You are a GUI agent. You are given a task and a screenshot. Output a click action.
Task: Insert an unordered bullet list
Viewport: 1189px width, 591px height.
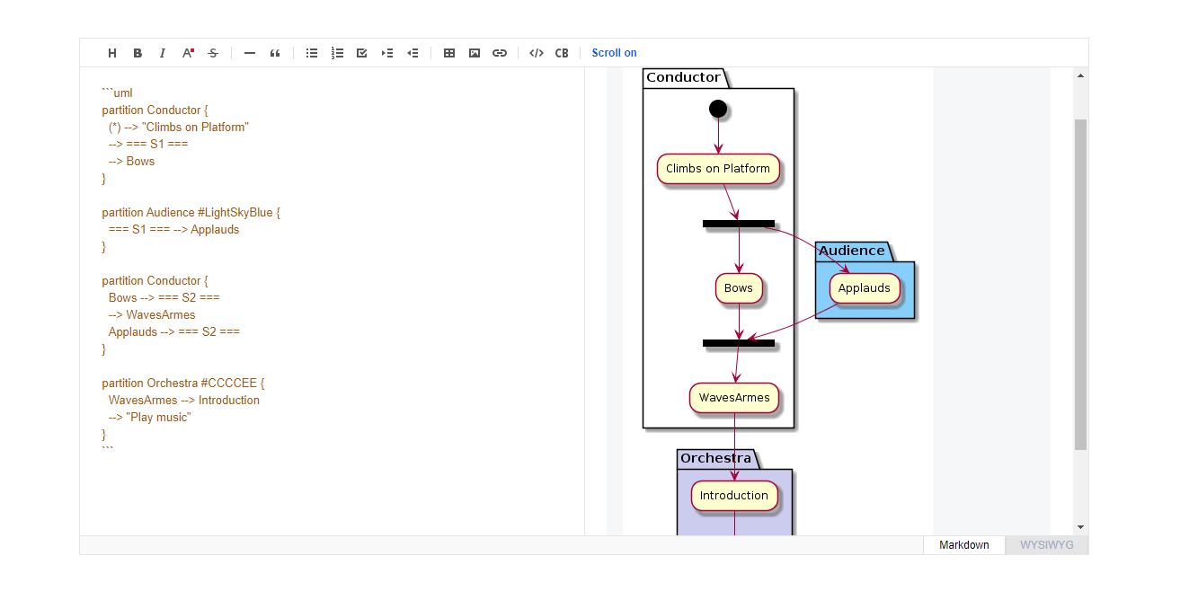312,53
